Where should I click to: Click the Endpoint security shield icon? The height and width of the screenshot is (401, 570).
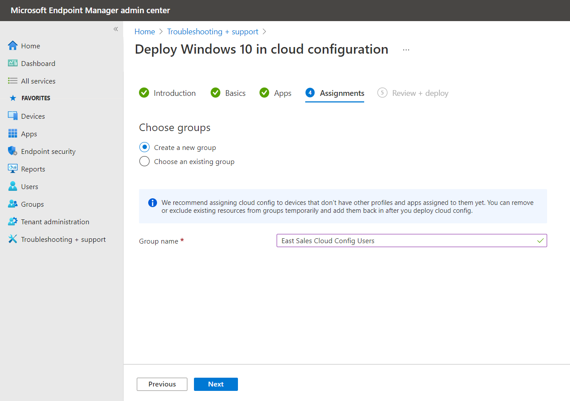pos(13,151)
